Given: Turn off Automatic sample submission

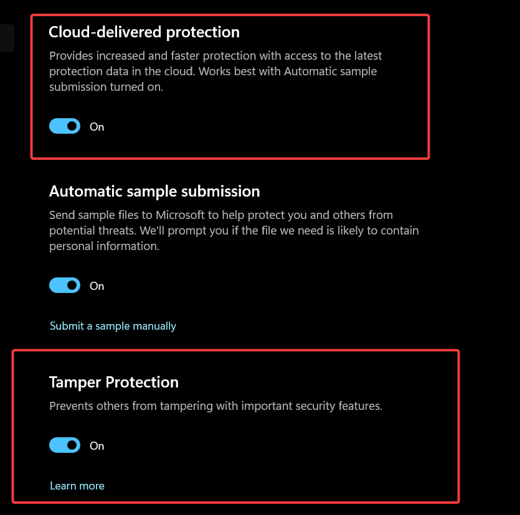Looking at the screenshot, I should click(x=64, y=285).
